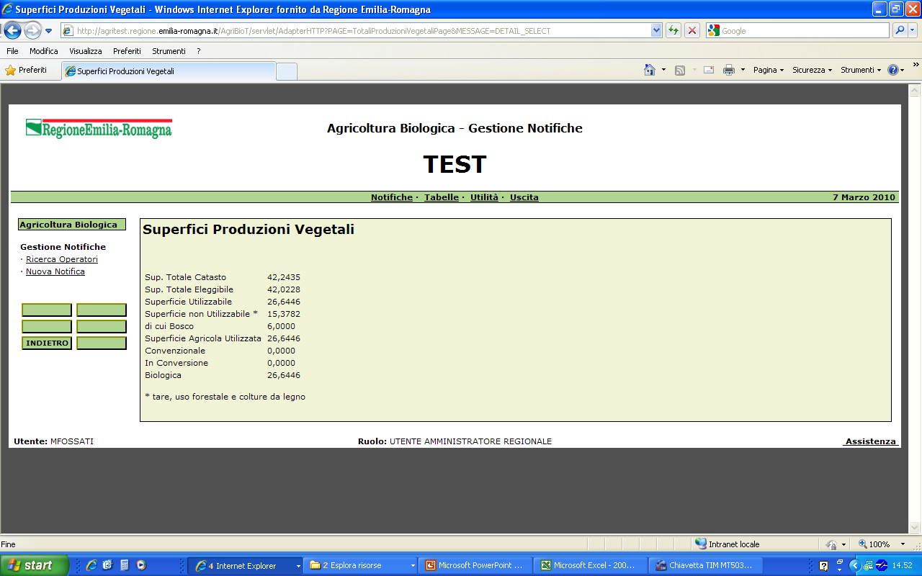
Task: Open the Internet Explorer taskbar group
Action: pos(246,565)
